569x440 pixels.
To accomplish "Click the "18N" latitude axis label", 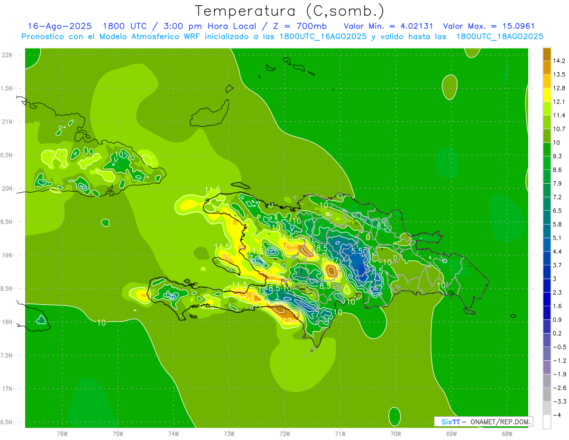I will tap(8, 322).
